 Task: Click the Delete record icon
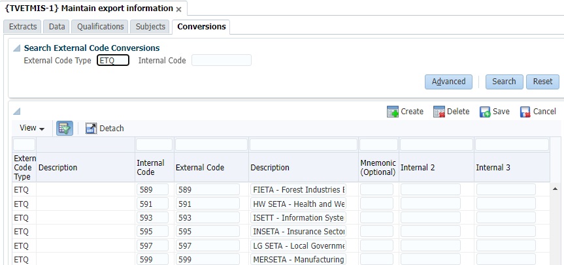pyautogui.click(x=439, y=112)
